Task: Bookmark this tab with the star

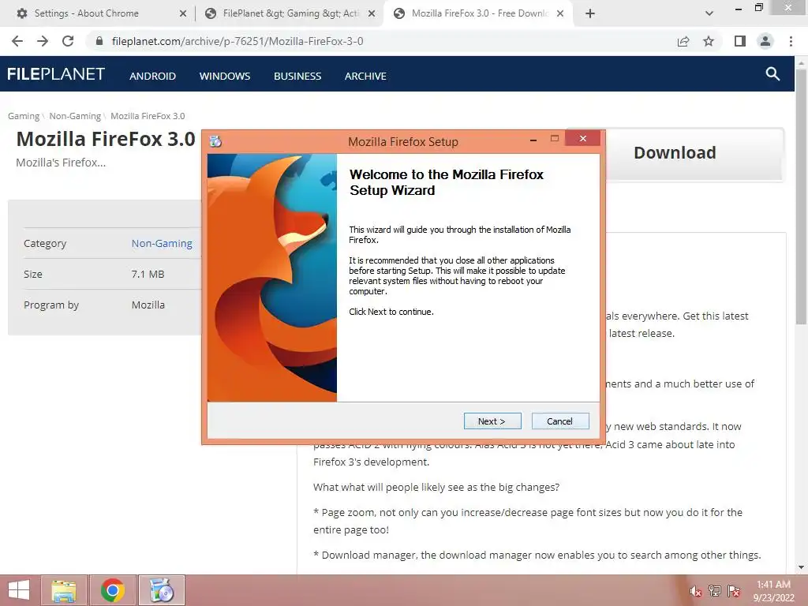Action: click(x=709, y=41)
